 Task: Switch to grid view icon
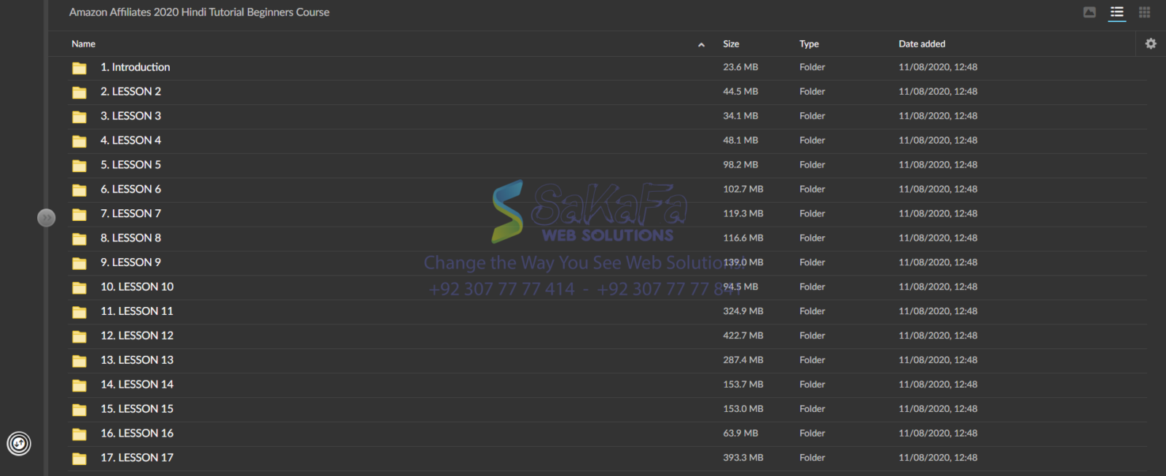pyautogui.click(x=1144, y=12)
